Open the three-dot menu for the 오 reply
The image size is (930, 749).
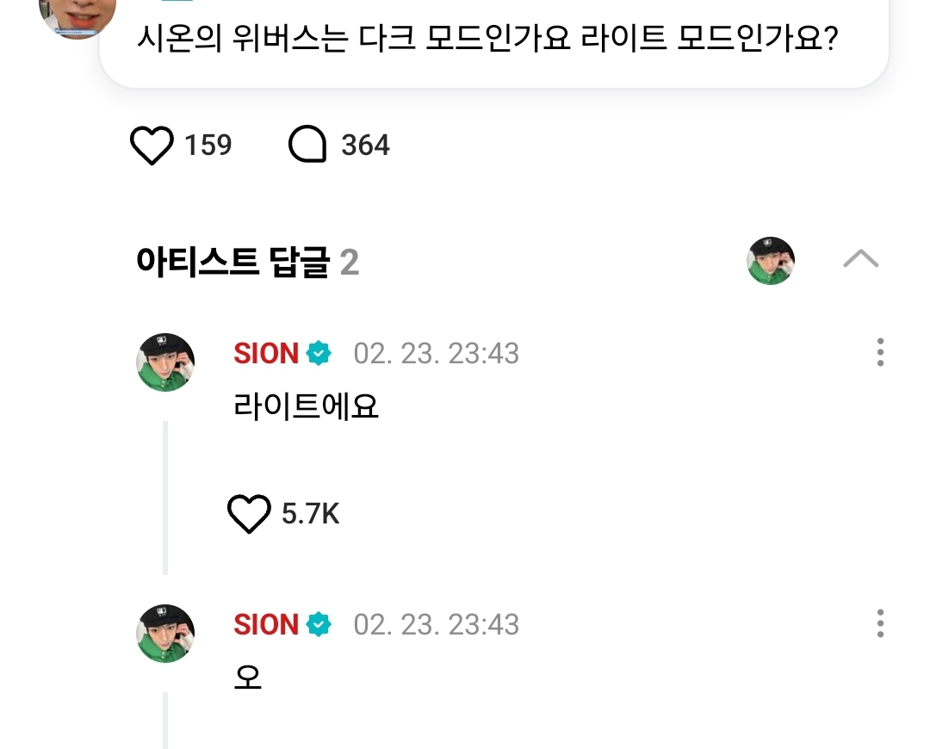pyautogui.click(x=880, y=624)
